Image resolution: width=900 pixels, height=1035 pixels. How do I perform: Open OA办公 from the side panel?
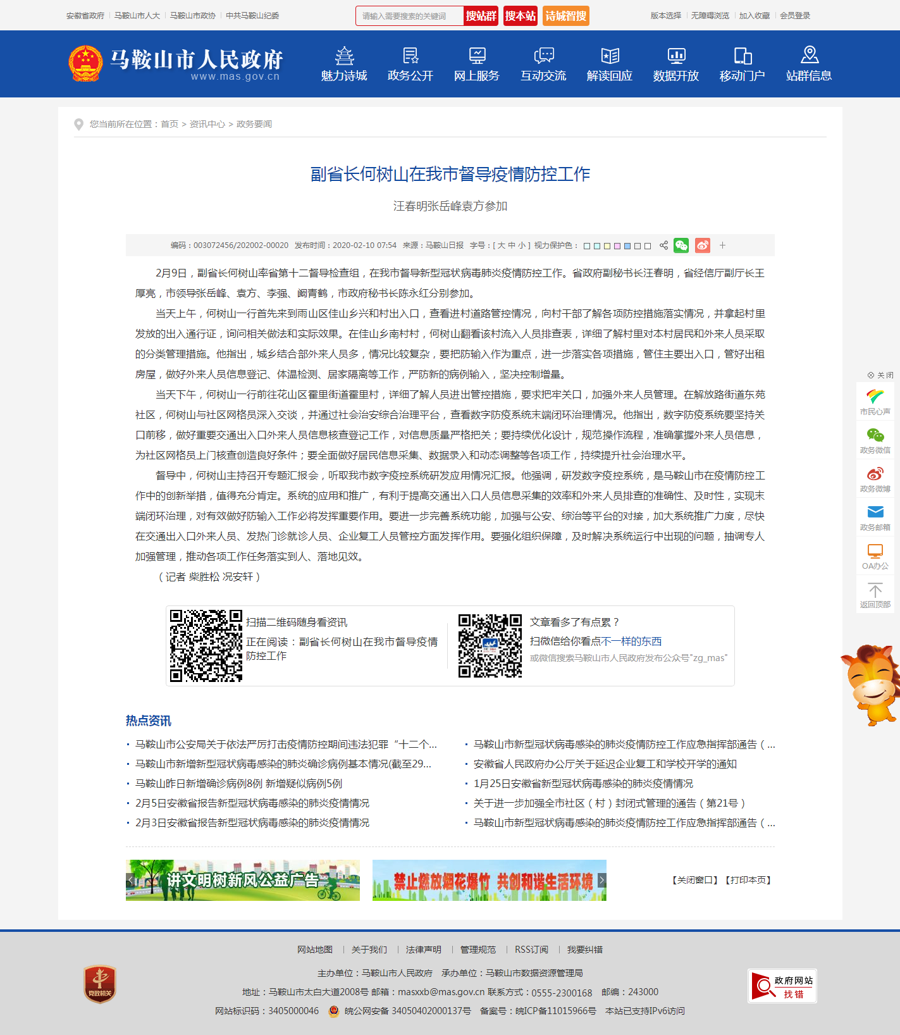tap(875, 556)
